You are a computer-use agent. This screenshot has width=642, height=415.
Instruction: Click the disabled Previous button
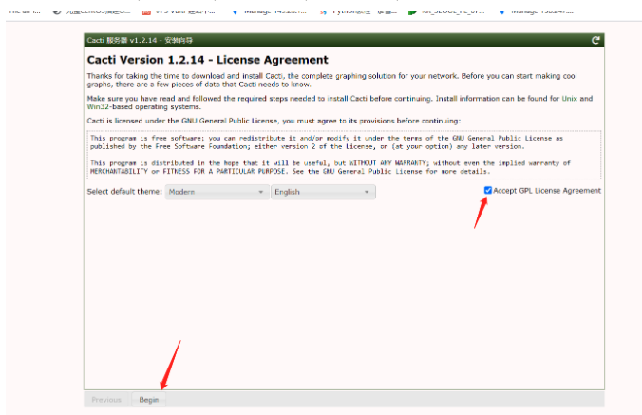tap(106, 400)
